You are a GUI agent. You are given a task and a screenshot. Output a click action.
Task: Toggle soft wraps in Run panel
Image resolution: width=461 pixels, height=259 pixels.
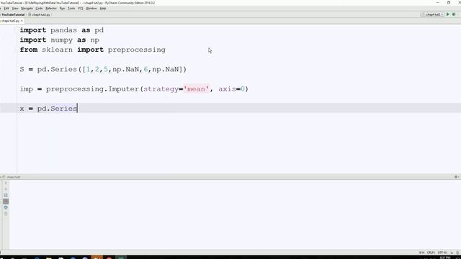click(6, 195)
